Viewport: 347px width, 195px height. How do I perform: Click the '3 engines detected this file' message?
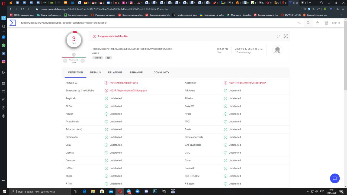click(x=113, y=36)
